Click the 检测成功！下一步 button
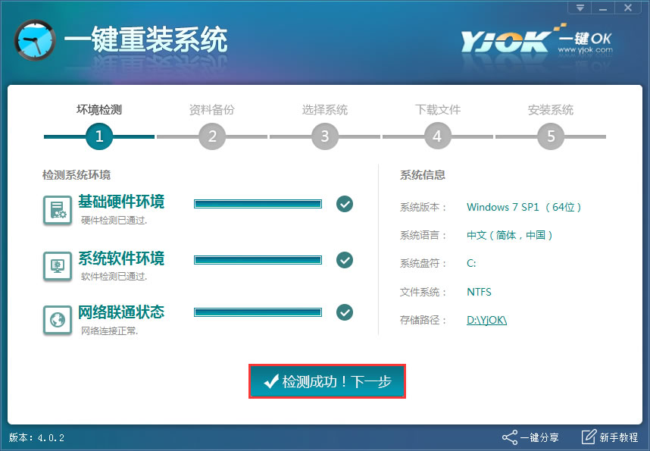The image size is (650, 451). point(327,382)
